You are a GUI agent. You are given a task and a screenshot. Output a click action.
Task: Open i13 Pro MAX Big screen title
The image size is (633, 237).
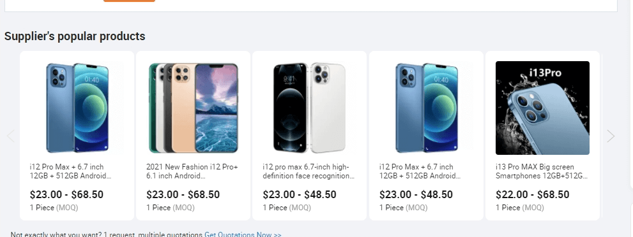(542, 171)
